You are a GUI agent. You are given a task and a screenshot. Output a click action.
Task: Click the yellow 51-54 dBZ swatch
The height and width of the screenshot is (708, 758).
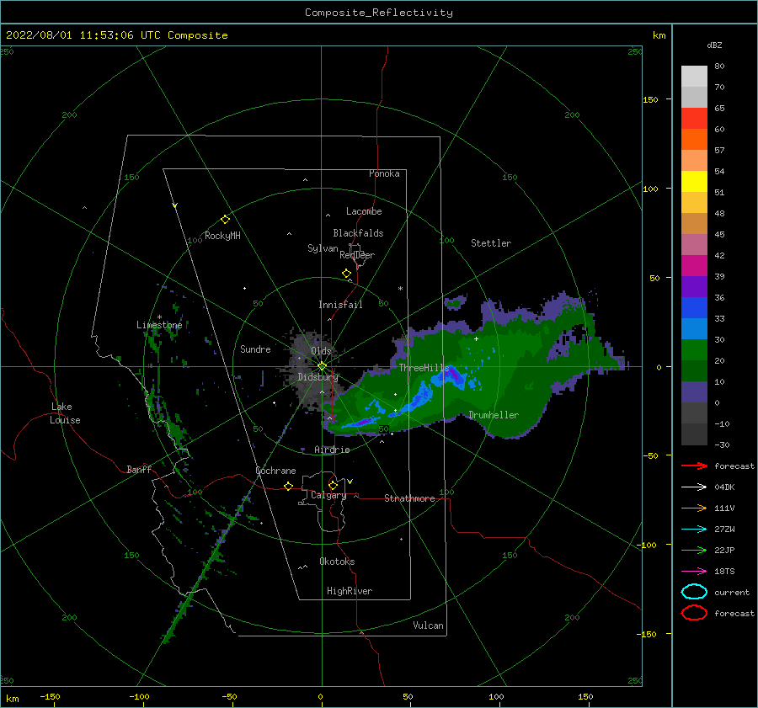(x=694, y=182)
